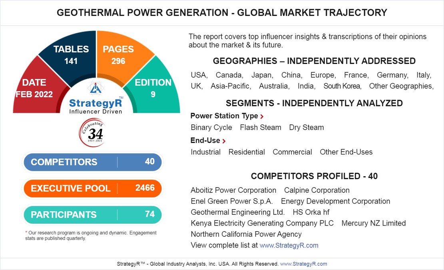Image resolution: width=444 pixels, height=270 pixels.
Task: Click Competitors Profiled - 40 heading
Action: pyautogui.click(x=314, y=176)
